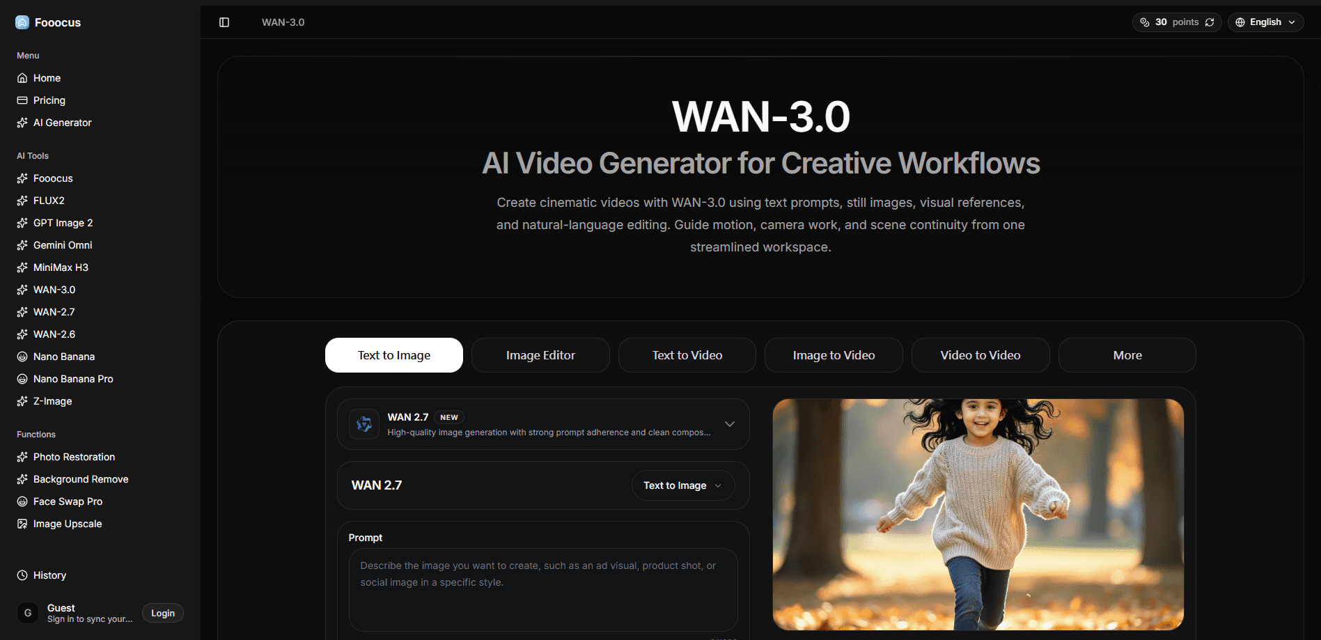Click the sparkle icon beside Z-Image
The height and width of the screenshot is (640, 1321).
[x=22, y=401]
